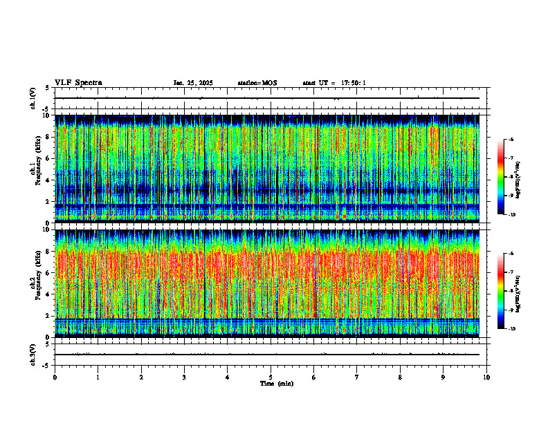Screen dimensions: 548x423
Task: Click the "Time (min)" axis label
Action: 277,384
